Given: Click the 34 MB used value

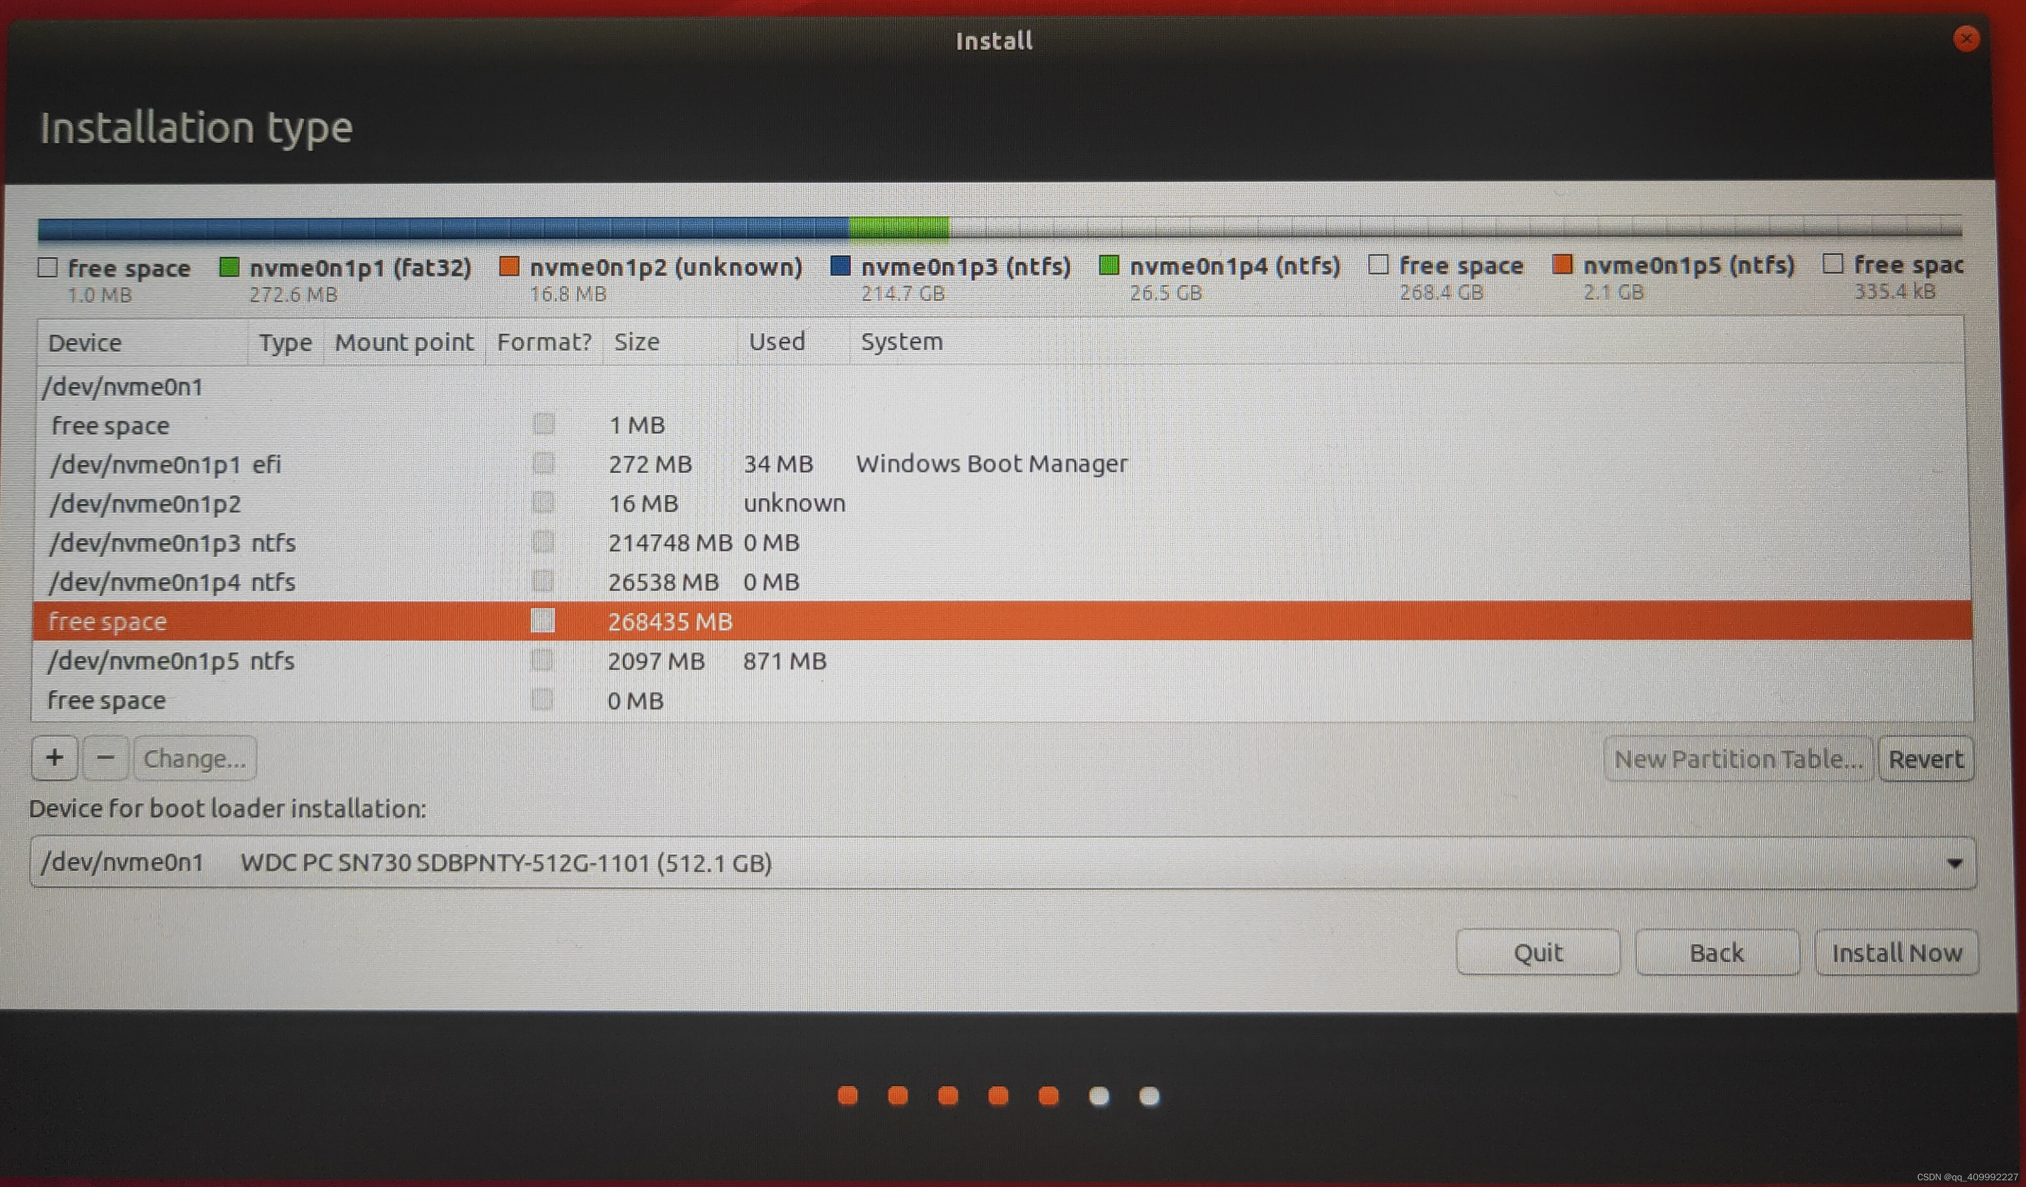Looking at the screenshot, I should pyautogui.click(x=778, y=464).
